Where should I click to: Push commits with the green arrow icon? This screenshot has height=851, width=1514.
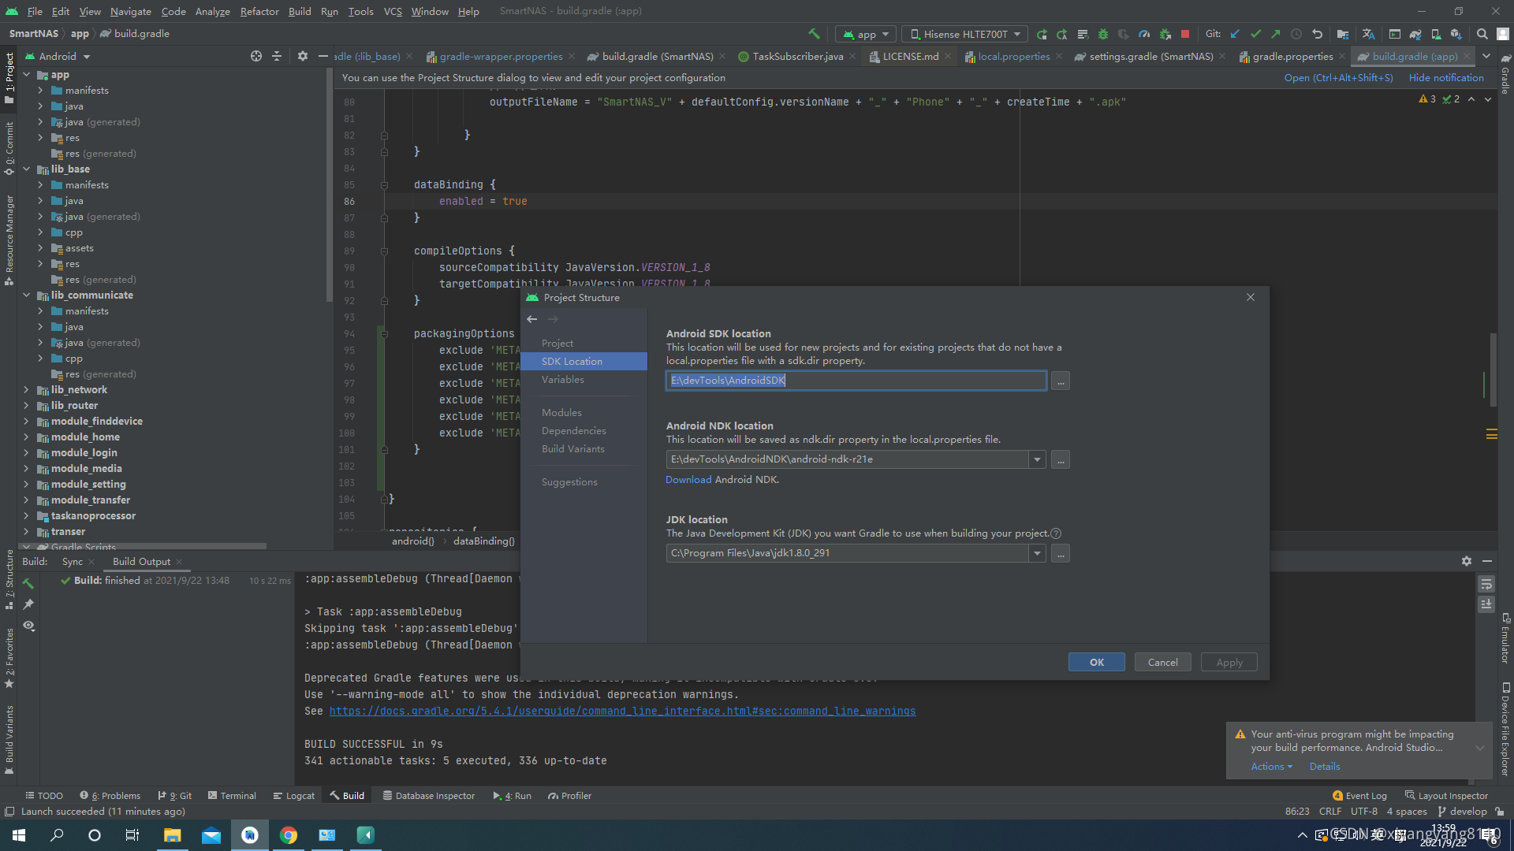point(1276,34)
